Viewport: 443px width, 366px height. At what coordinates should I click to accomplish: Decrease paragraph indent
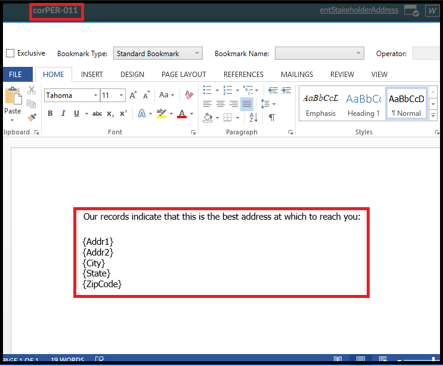[273, 90]
